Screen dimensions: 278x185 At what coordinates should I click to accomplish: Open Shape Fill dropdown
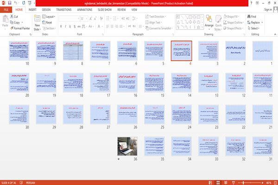point(231,17)
